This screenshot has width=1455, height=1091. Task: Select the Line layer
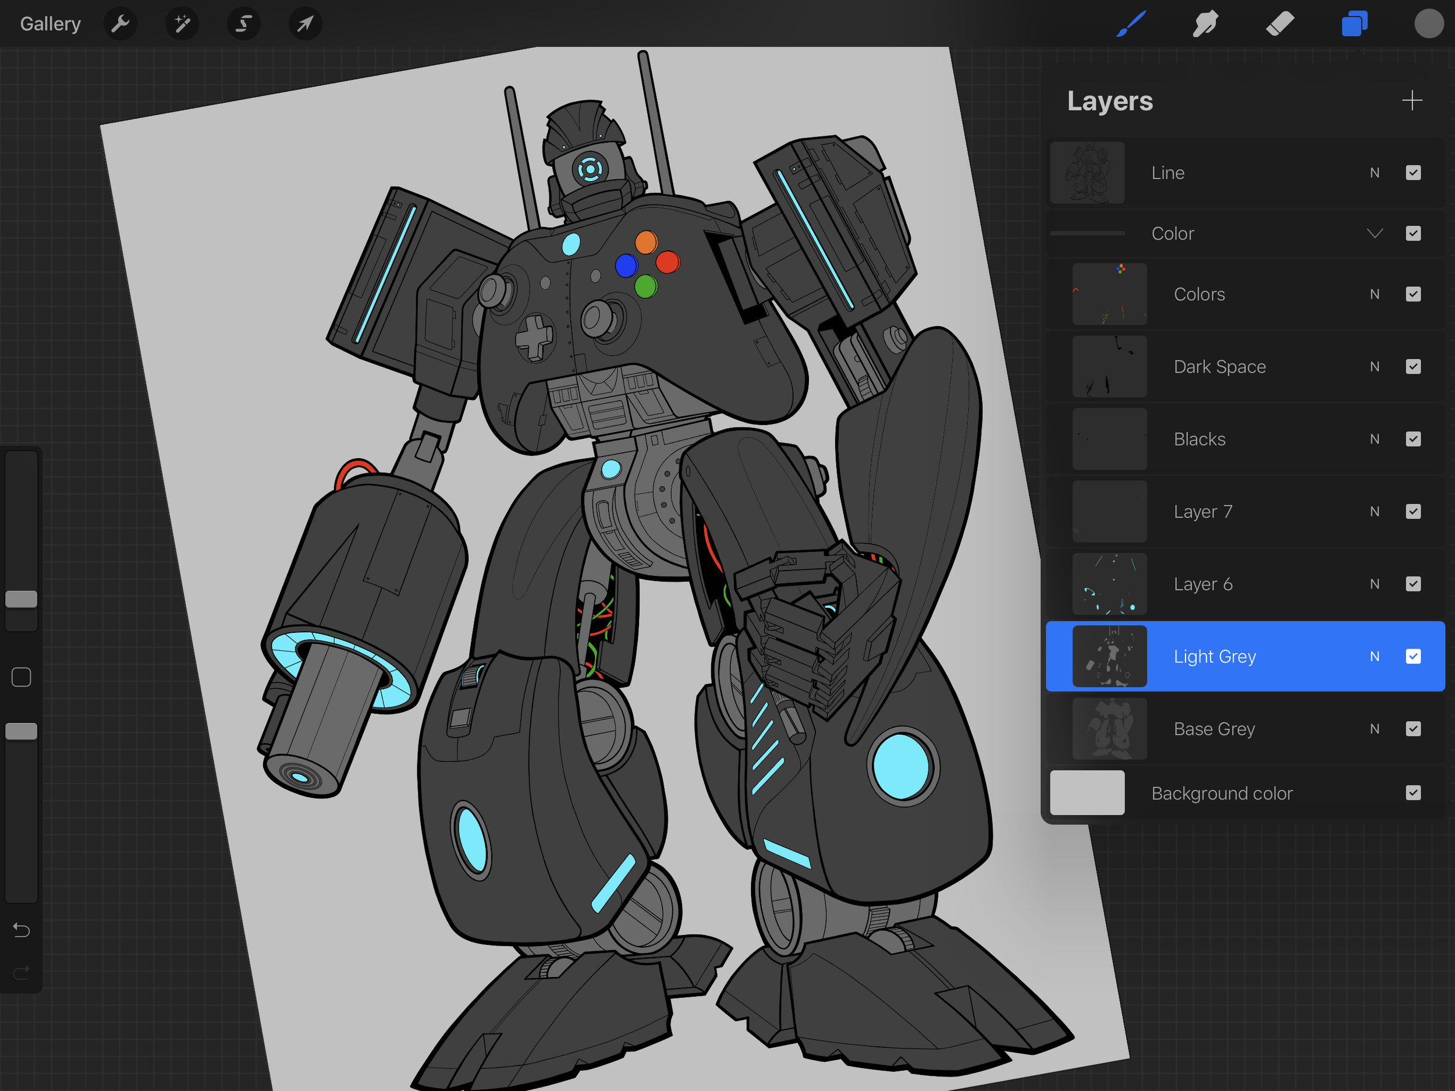pos(1245,173)
